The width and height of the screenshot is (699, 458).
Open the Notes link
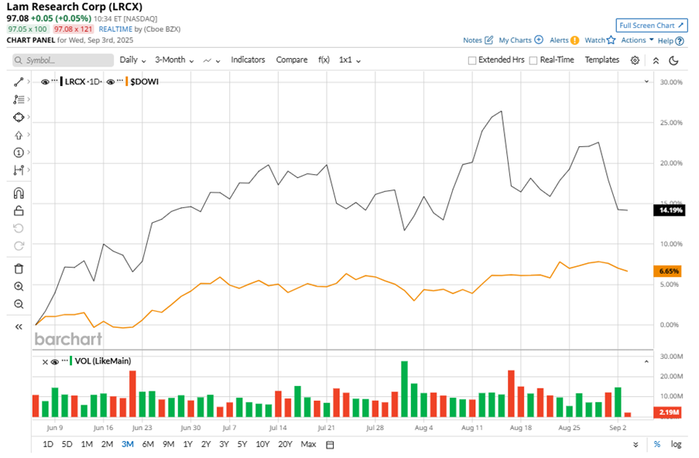point(472,40)
